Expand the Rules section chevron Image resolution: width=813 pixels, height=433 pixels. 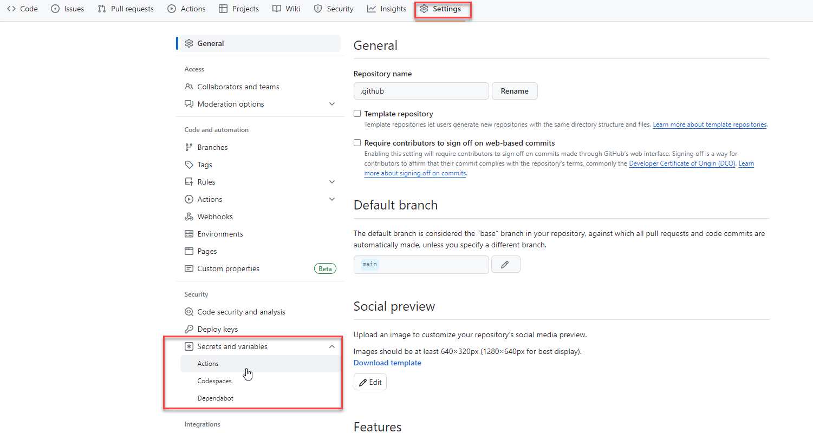pyautogui.click(x=332, y=182)
